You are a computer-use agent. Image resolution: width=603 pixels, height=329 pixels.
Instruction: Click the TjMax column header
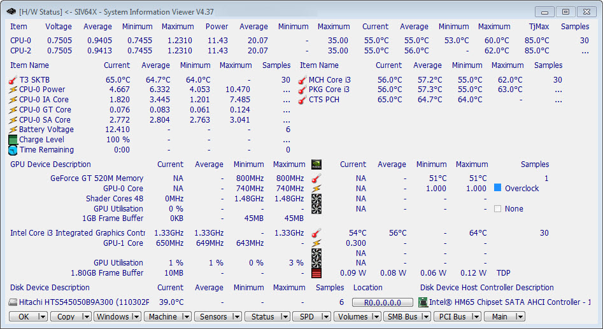tap(539, 27)
